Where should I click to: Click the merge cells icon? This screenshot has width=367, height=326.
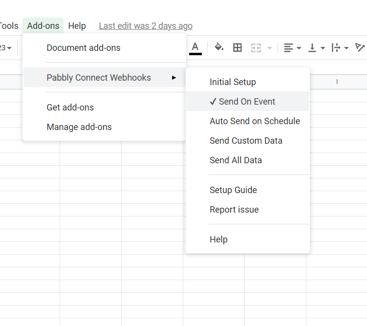(256, 48)
